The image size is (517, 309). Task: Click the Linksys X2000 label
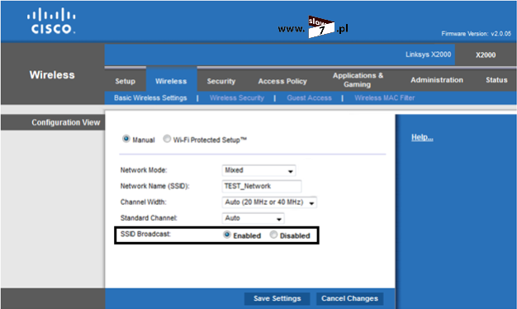coord(429,55)
